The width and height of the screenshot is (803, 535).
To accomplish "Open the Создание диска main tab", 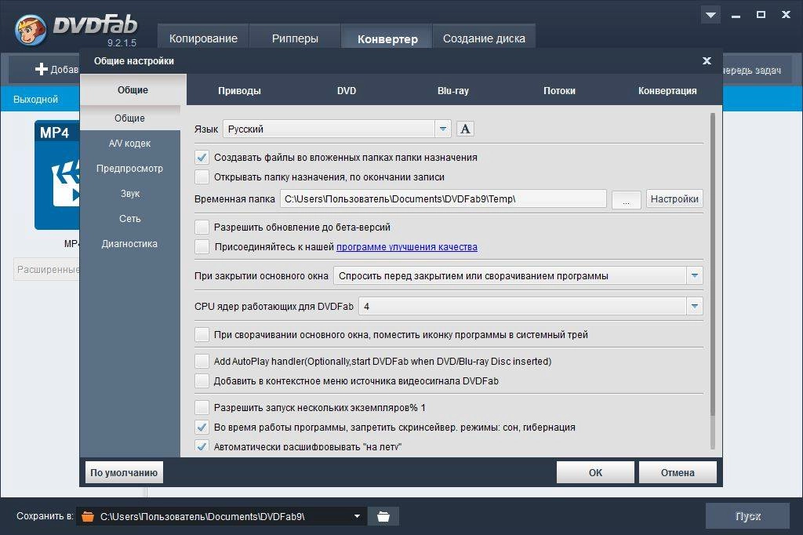I will tap(484, 38).
